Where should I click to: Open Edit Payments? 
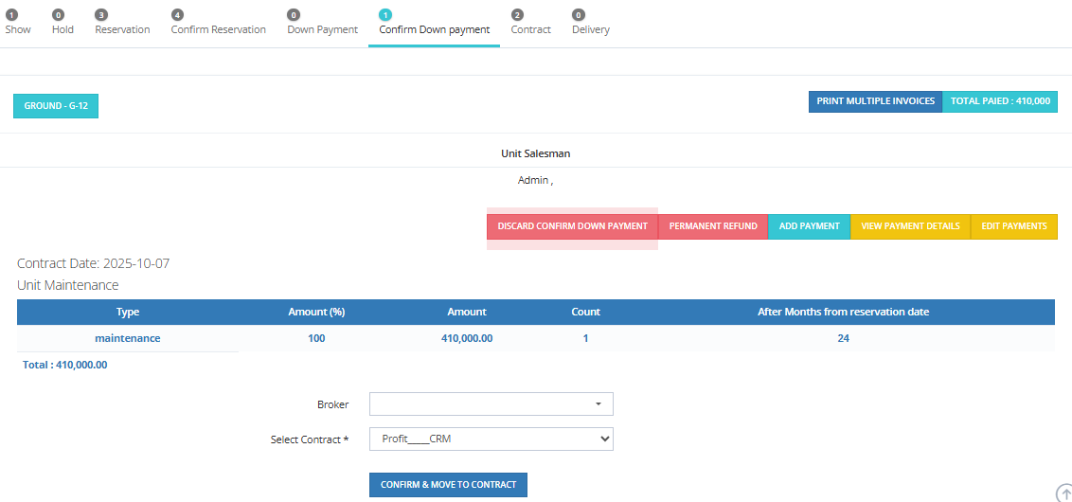coord(1014,227)
